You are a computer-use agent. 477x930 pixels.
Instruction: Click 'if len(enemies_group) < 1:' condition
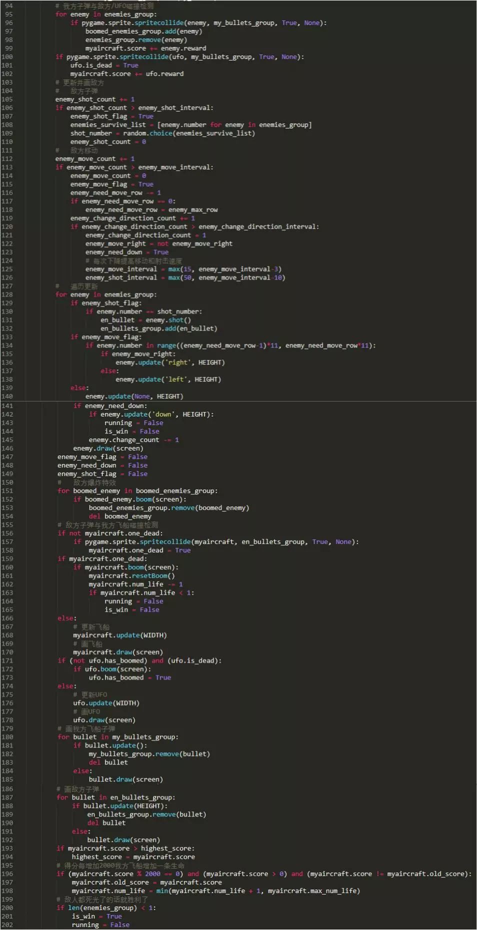[x=106, y=908]
